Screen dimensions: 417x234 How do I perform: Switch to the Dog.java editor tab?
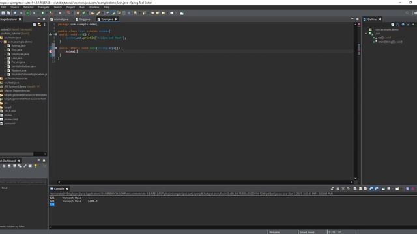pos(83,19)
